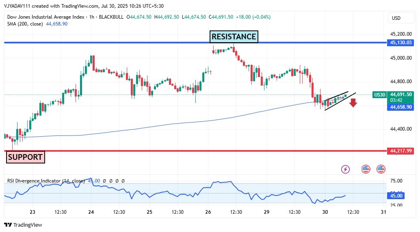
Task: Click the green 44,691.50 current price label
Action: point(401,95)
